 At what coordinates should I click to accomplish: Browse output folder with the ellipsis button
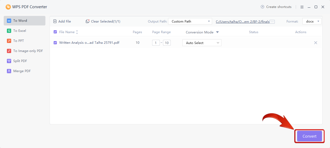point(272,22)
